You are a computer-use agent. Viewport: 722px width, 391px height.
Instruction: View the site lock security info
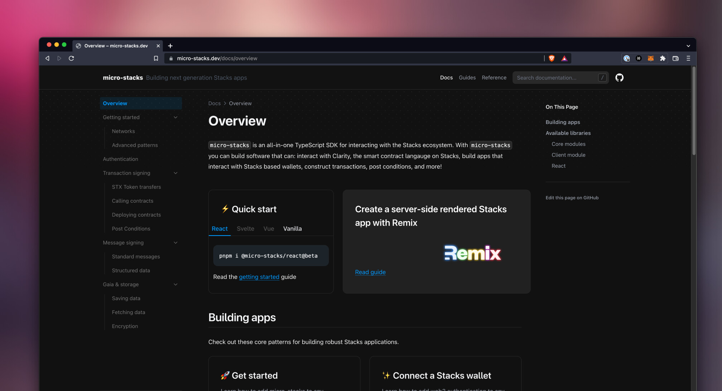point(171,58)
